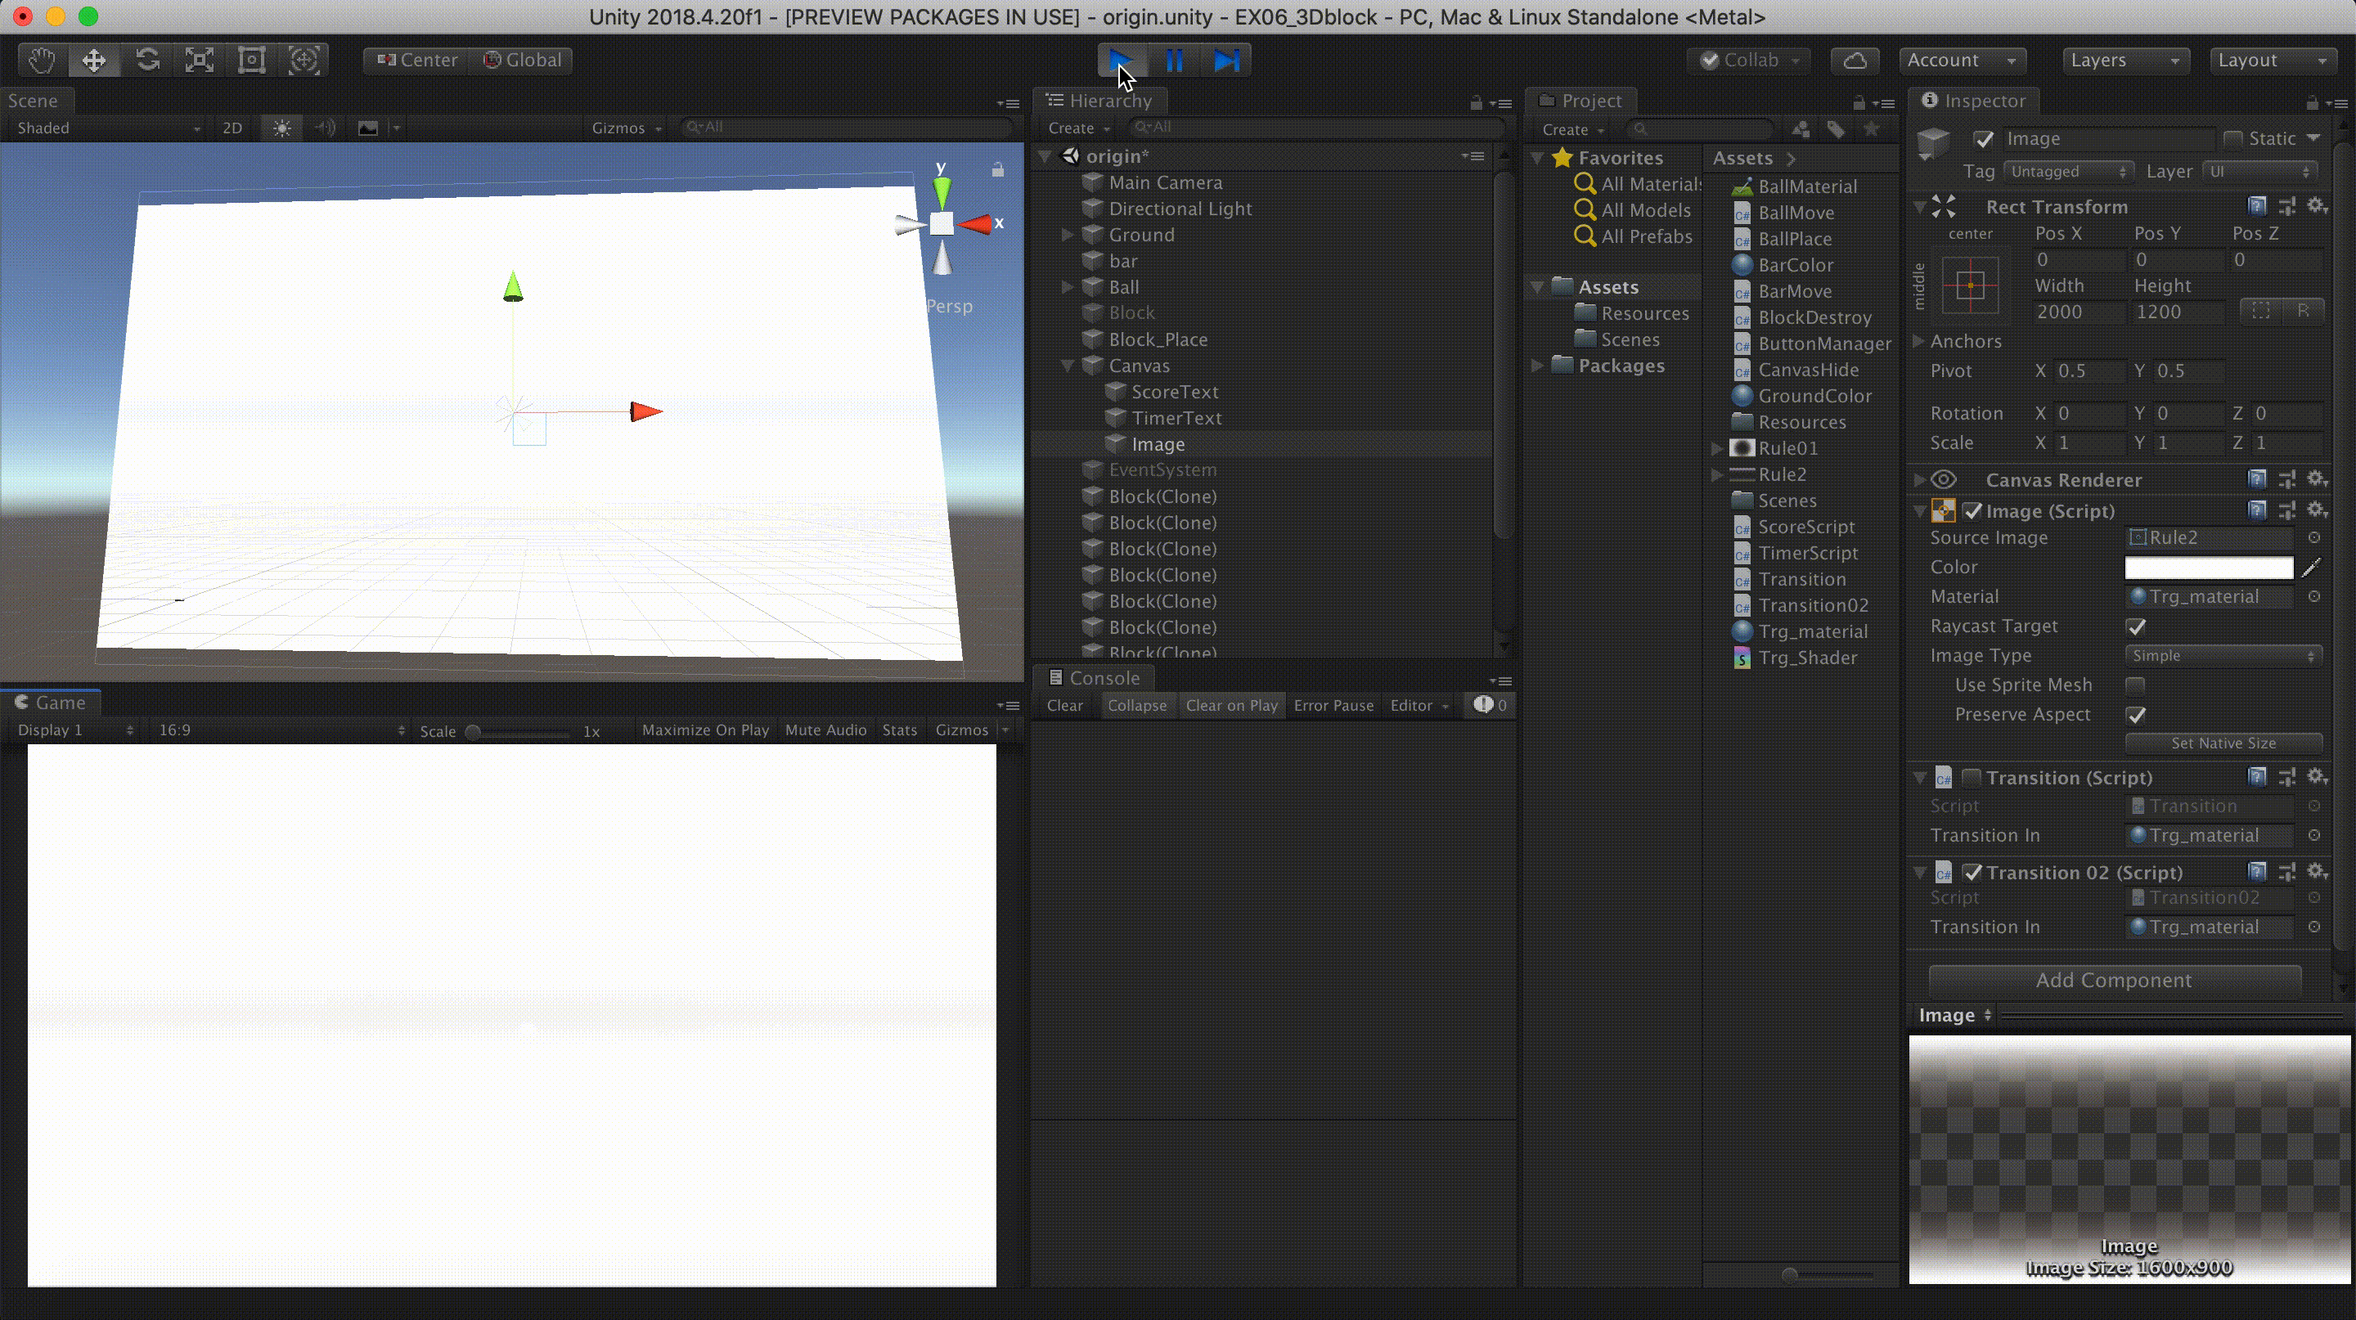Open the Shaded draw mode dropdown
This screenshot has height=1320, width=2356.
[108, 128]
